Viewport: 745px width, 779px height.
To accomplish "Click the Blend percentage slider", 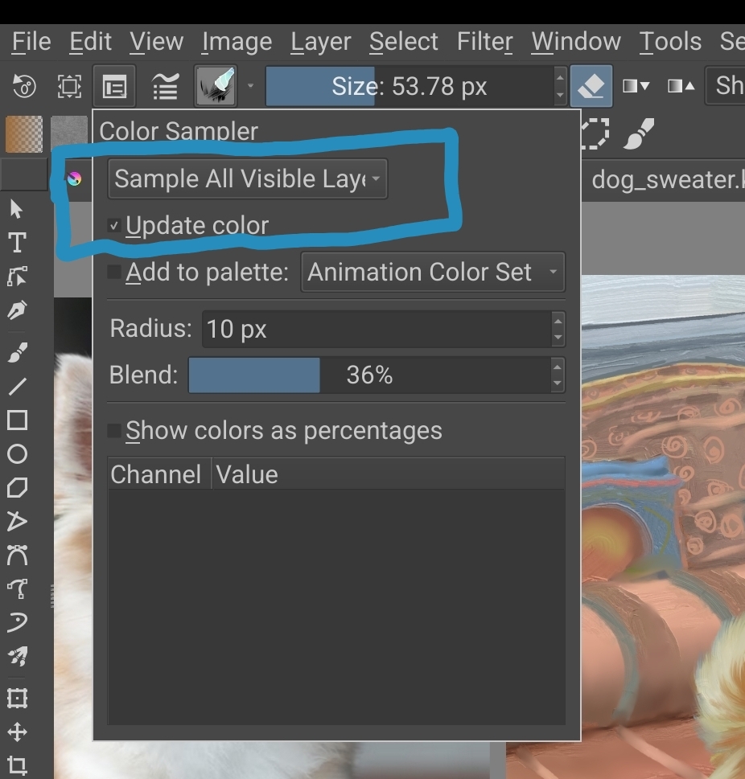I will click(369, 375).
